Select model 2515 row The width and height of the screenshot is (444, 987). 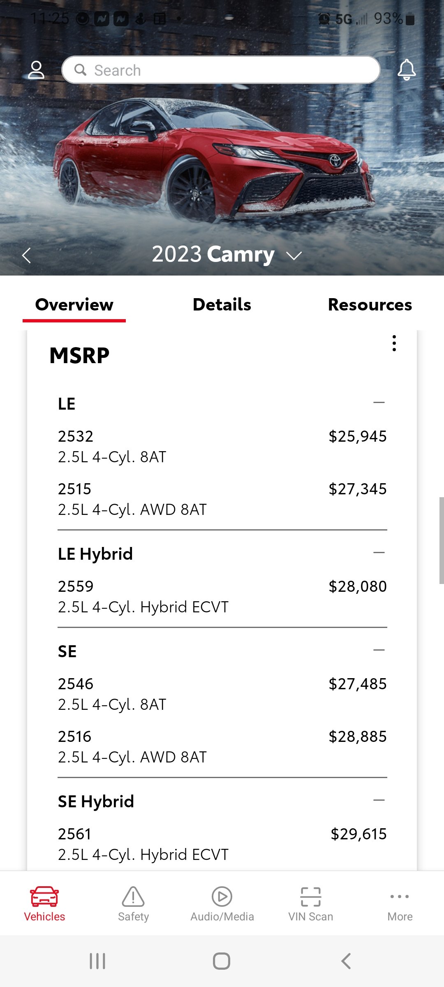pyautogui.click(x=222, y=499)
